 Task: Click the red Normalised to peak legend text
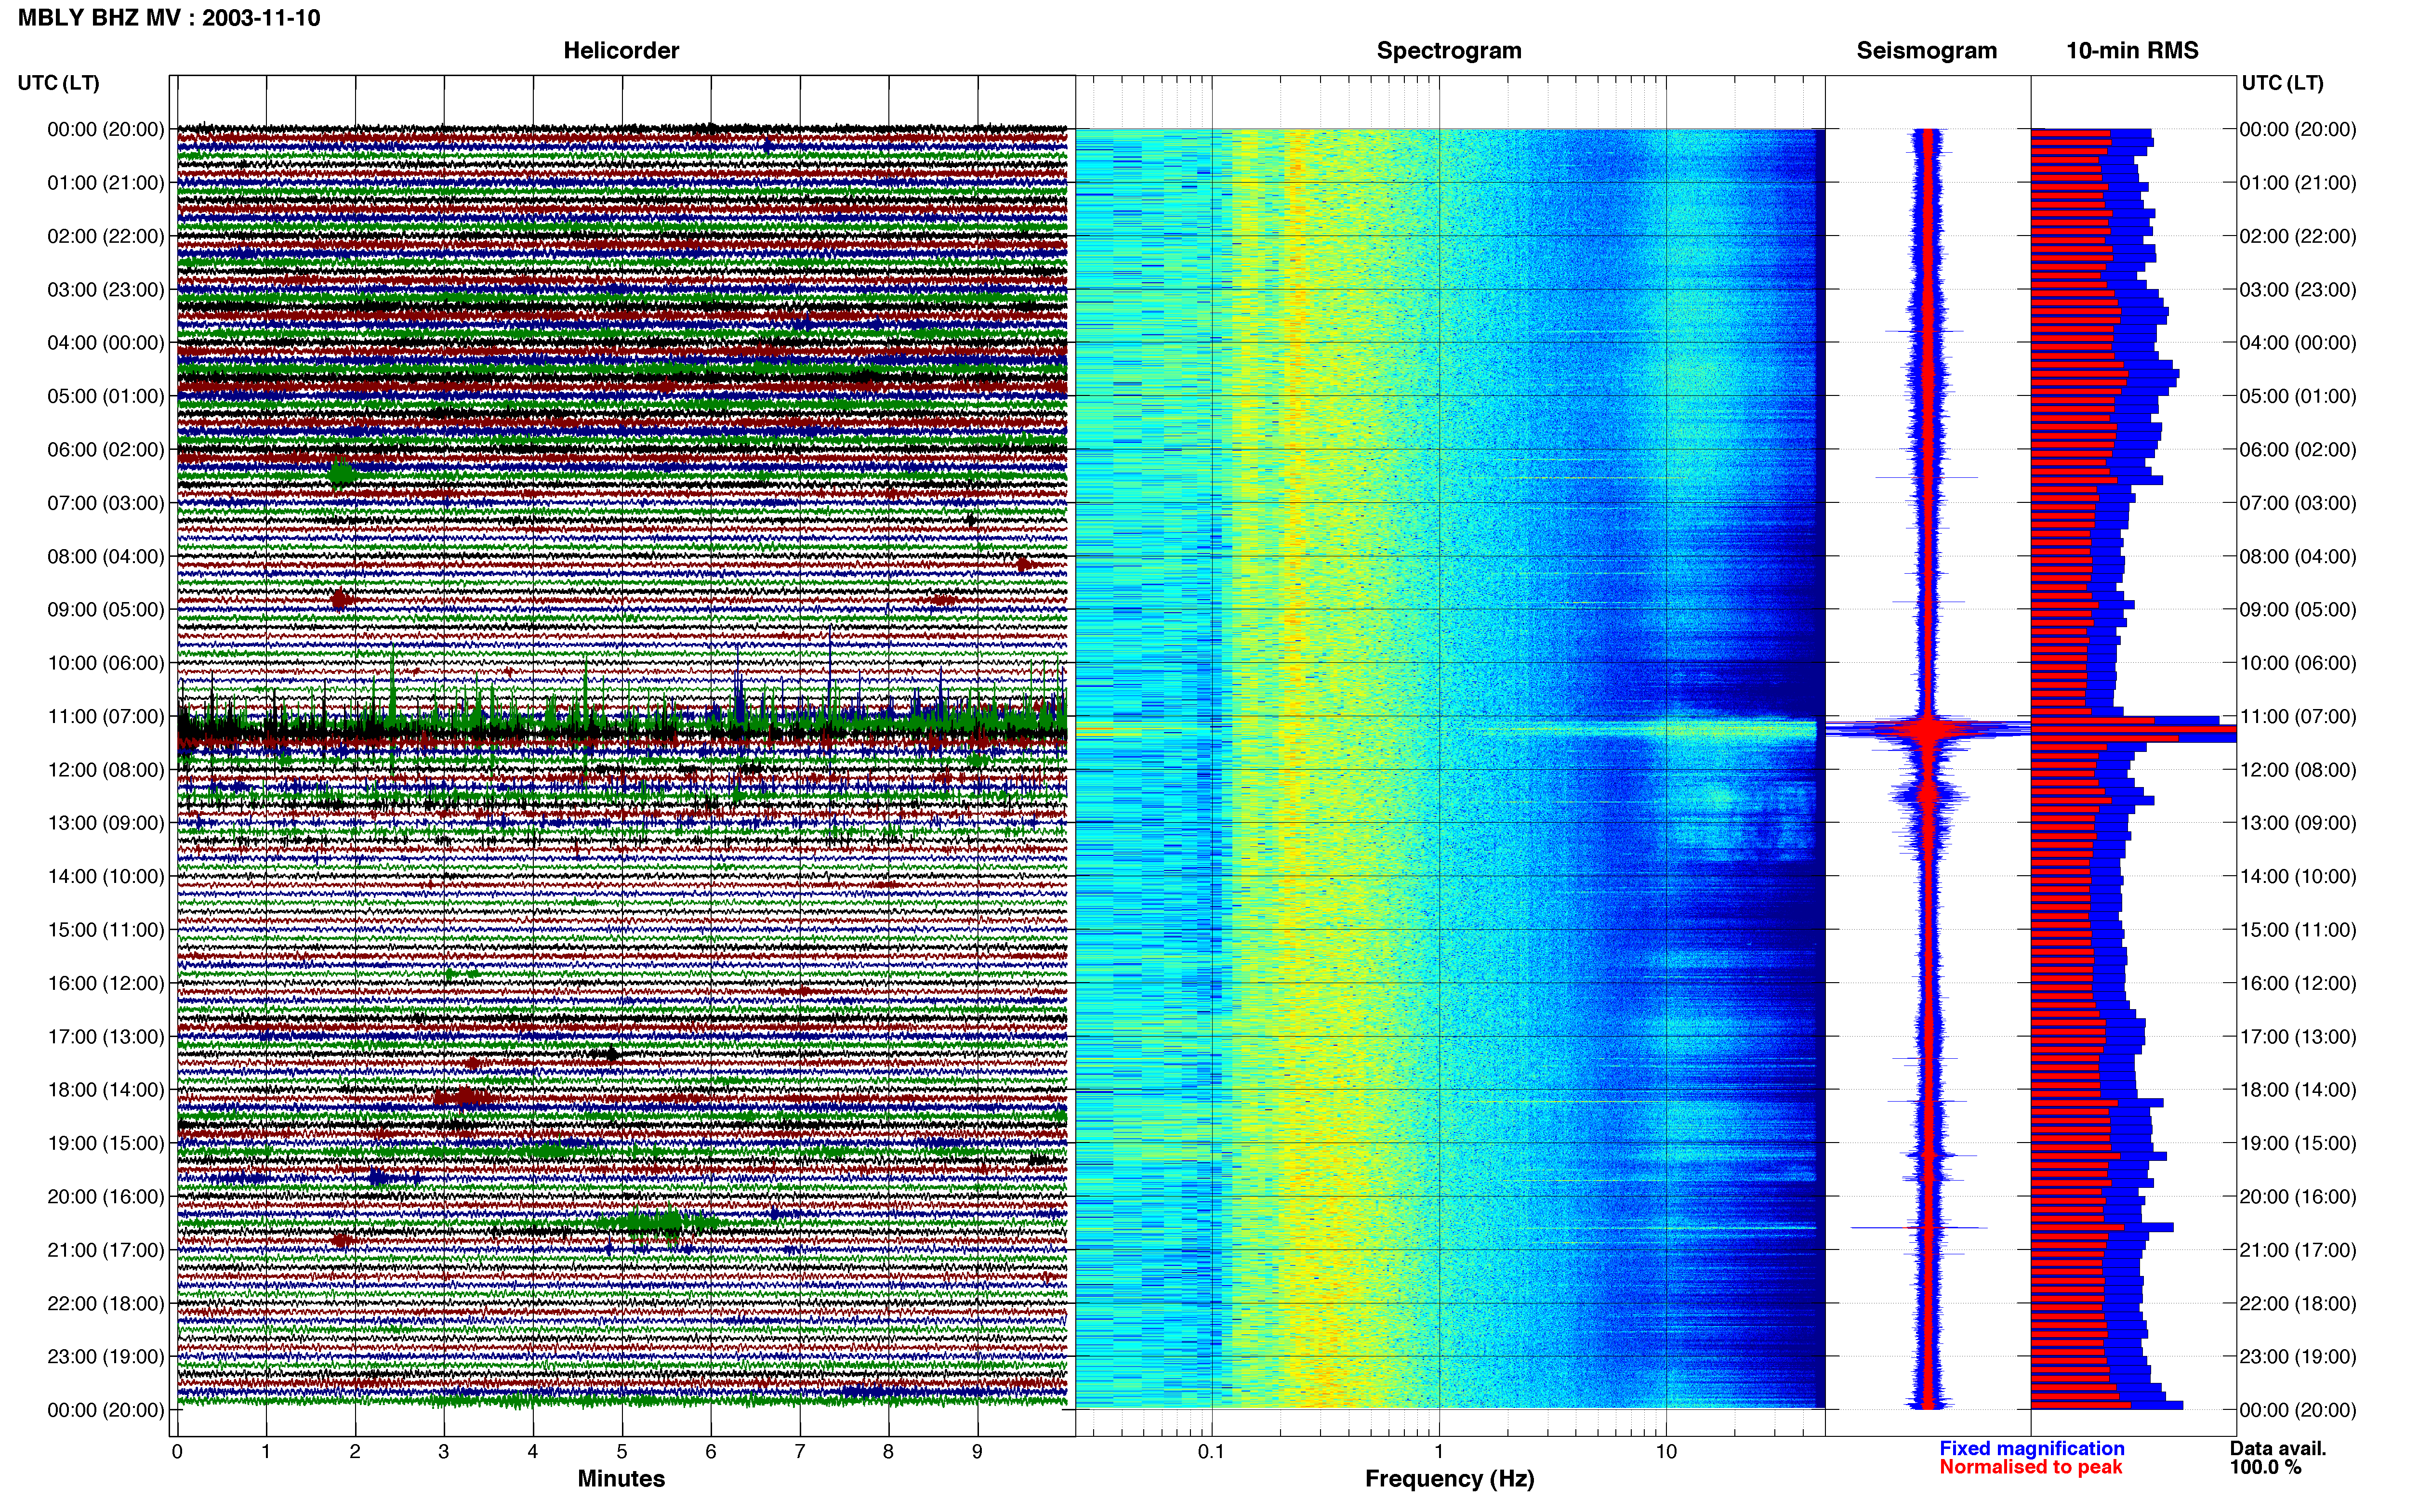[2031, 1467]
